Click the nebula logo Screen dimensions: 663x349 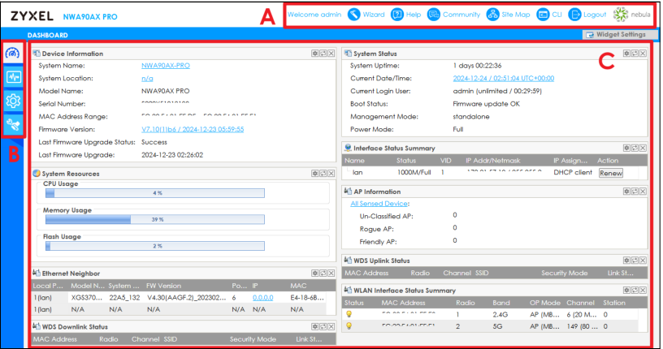[633, 15]
